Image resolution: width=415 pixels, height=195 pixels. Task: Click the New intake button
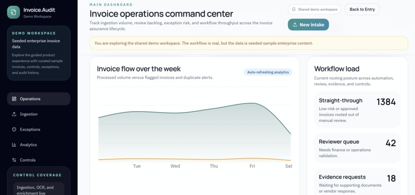click(x=308, y=25)
